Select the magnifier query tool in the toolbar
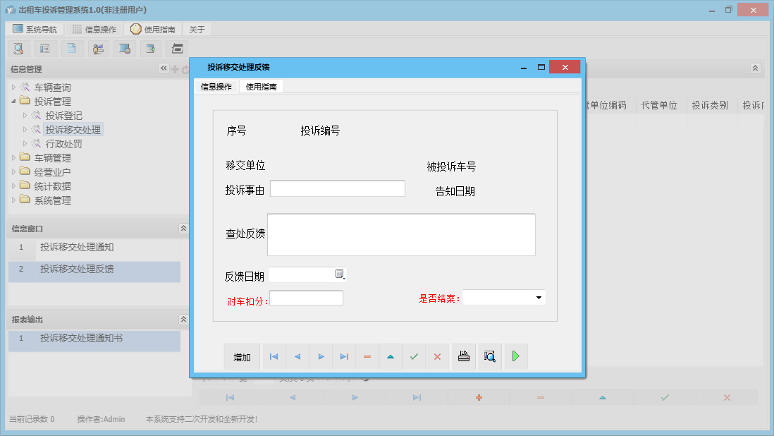The height and width of the screenshot is (436, 774). (18, 48)
